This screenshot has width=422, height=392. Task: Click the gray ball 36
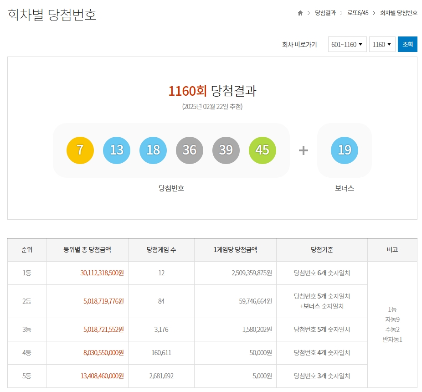click(x=190, y=150)
